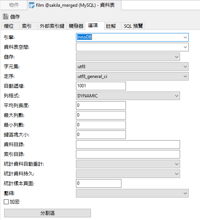Focus the 統計樣本頁面 input field
This screenshot has height=220, width=200.
(x=98, y=183)
